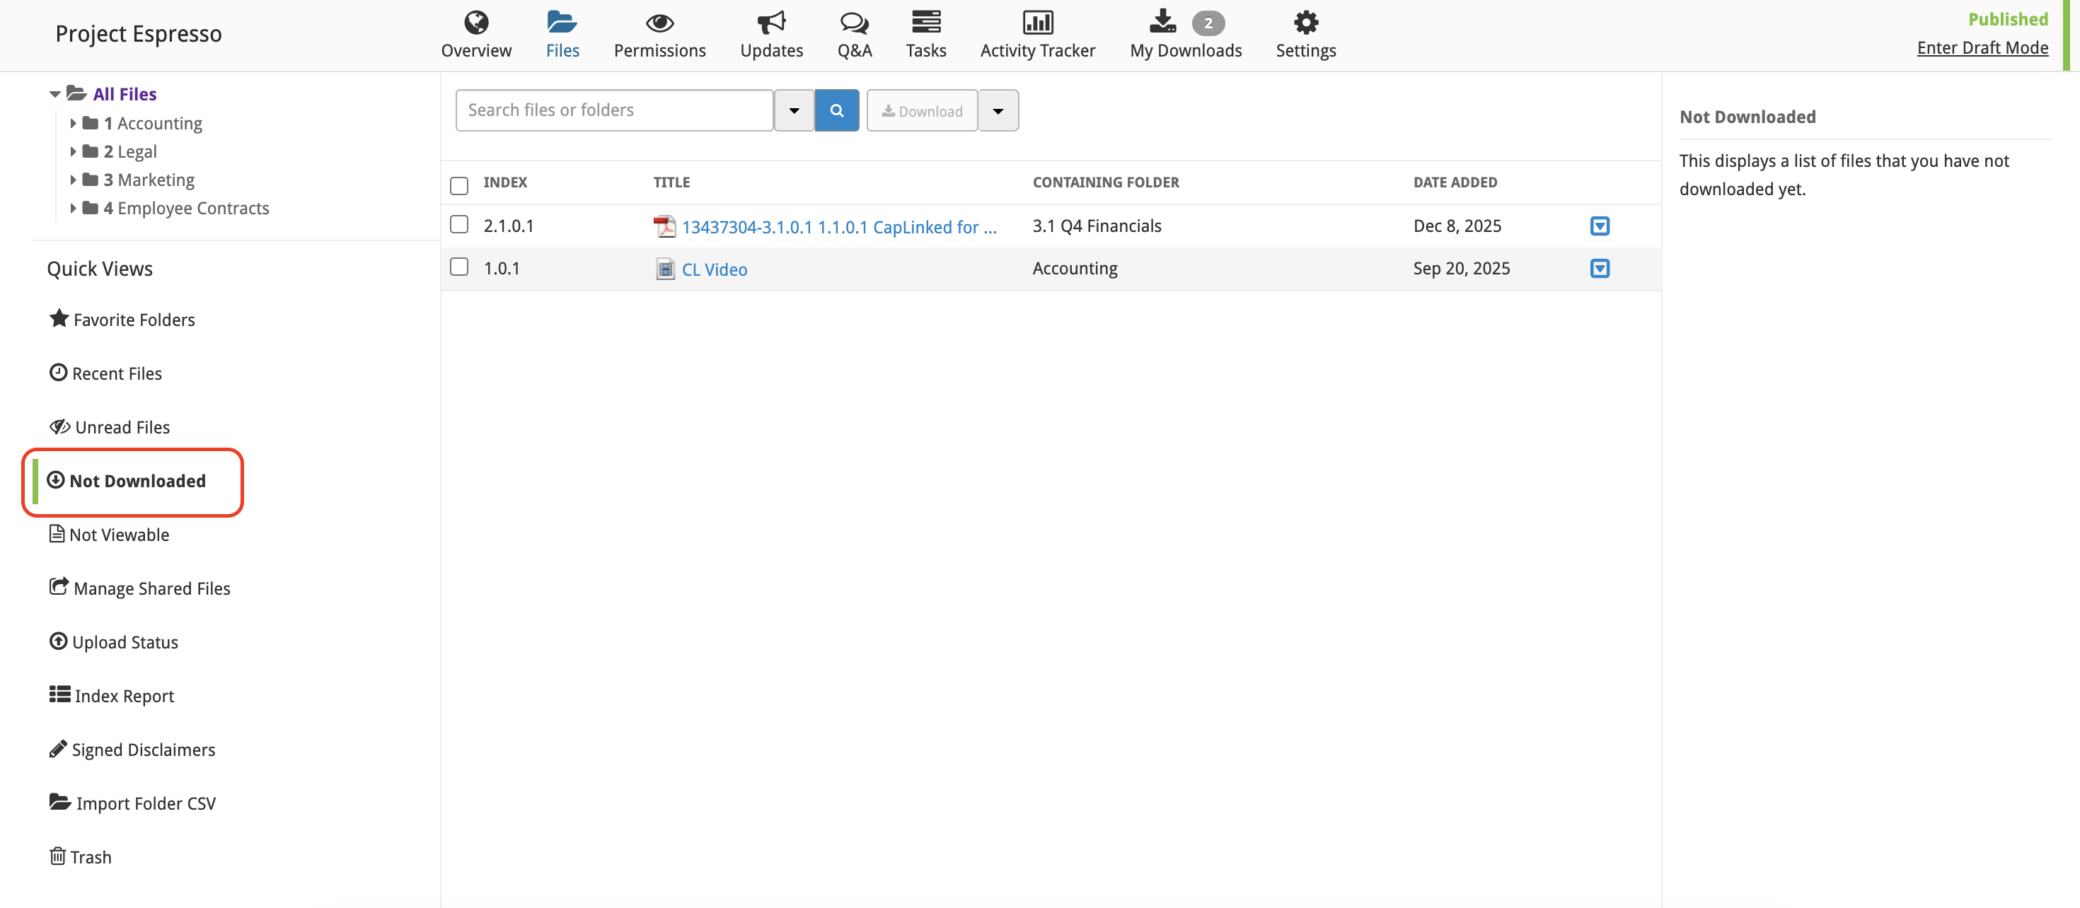Screen dimensions: 2080x908
Task: Click the Enter Draft Mode link
Action: 1982,47
